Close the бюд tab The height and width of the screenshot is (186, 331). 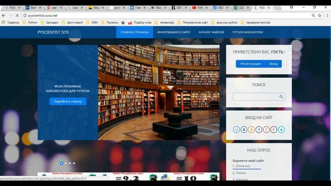click(x=103, y=8)
